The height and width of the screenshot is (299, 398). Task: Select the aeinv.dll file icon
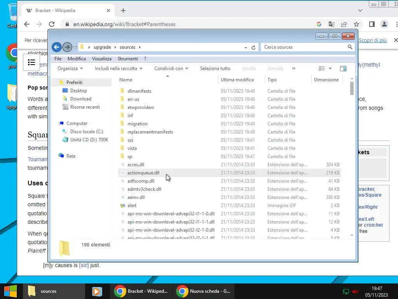pos(122,197)
